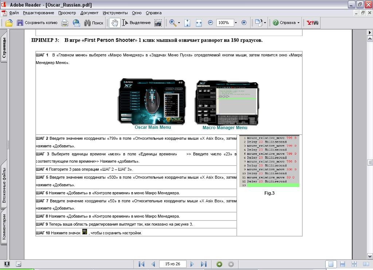Click the Fig.3 macro listing image
The image size is (373, 270).
tap(269, 161)
